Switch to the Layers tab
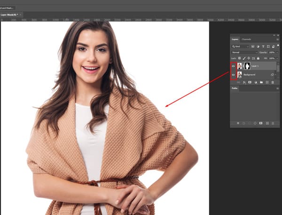The width and height of the screenshot is (282, 215). (235, 39)
